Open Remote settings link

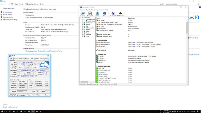point(8,15)
